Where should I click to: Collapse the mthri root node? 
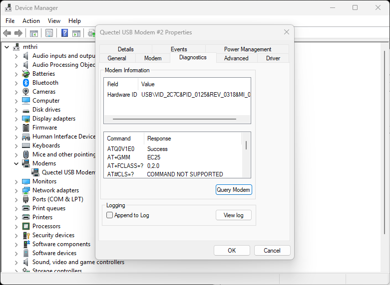6,47
